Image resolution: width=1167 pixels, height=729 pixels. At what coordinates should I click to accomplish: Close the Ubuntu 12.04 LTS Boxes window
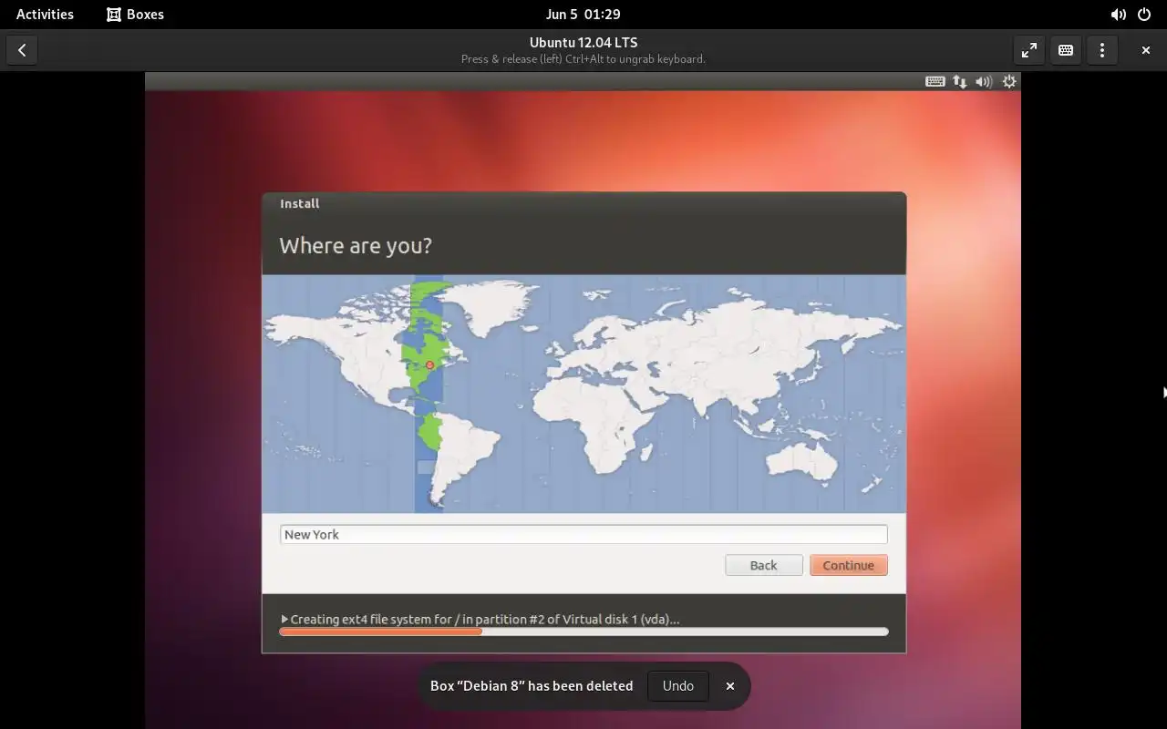[1146, 50]
